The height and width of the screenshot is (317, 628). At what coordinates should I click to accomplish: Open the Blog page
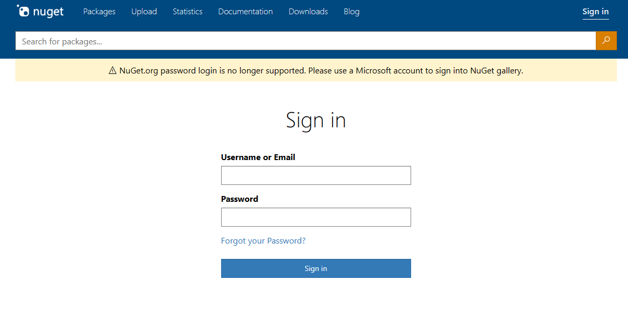point(351,11)
